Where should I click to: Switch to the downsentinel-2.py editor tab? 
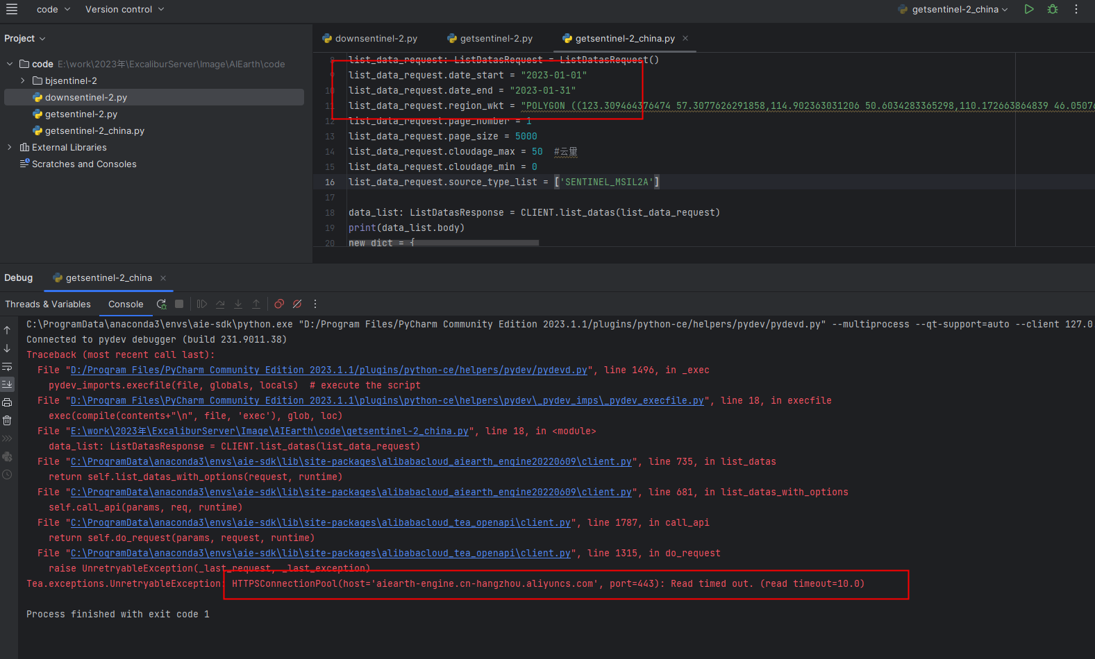pos(369,39)
